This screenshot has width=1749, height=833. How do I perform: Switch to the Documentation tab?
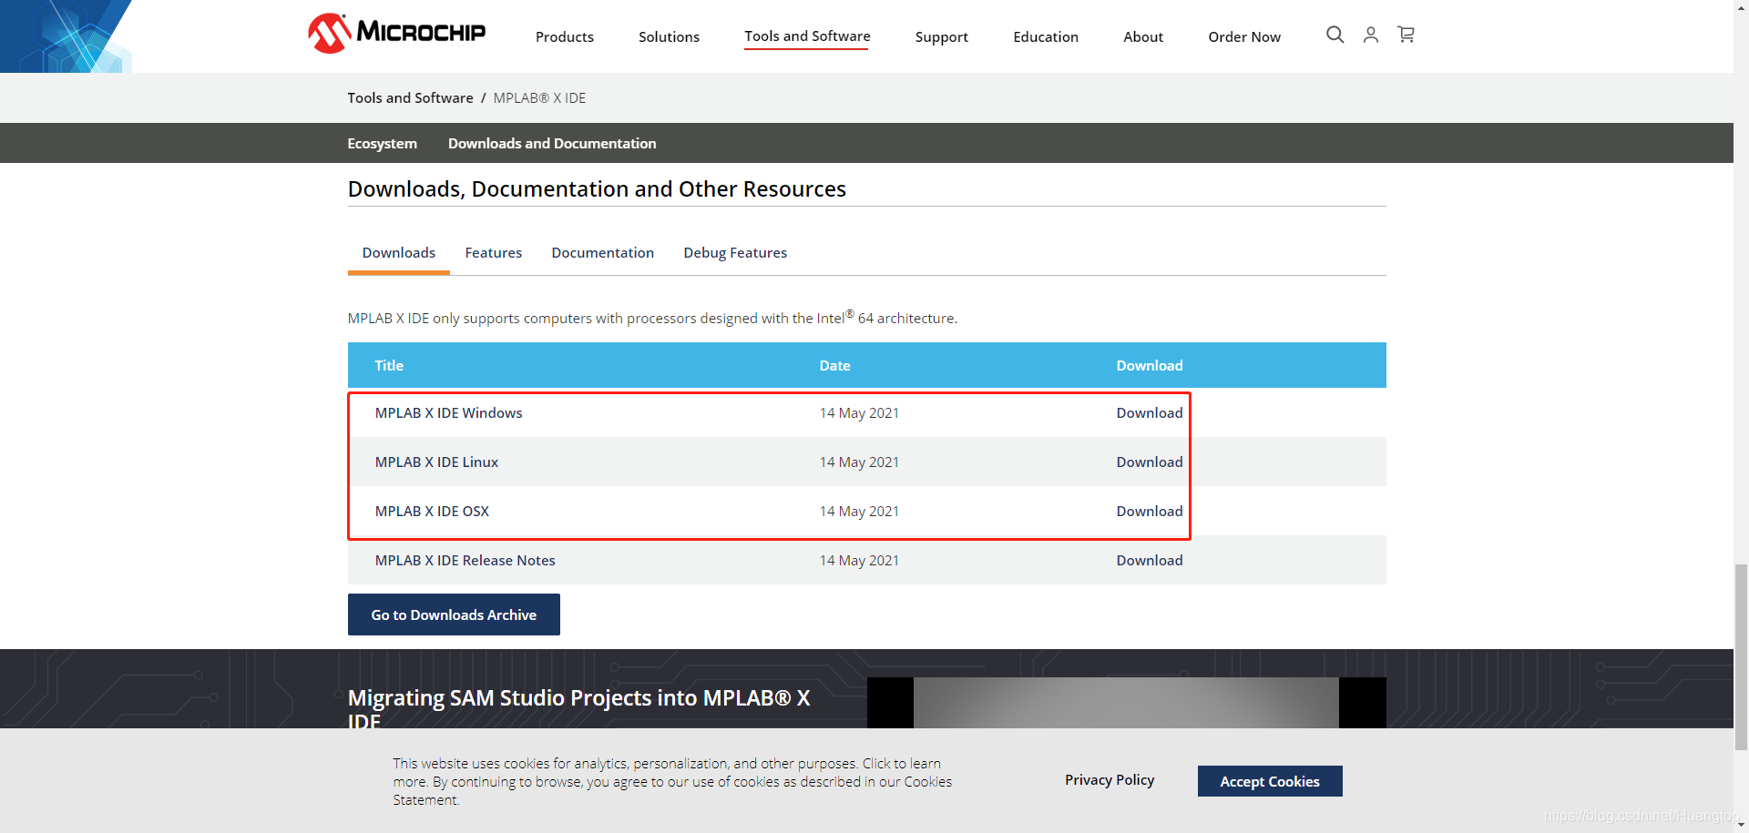602,252
